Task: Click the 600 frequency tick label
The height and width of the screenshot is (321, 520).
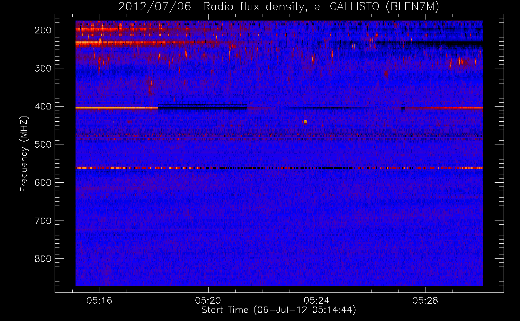Action: 43,183
